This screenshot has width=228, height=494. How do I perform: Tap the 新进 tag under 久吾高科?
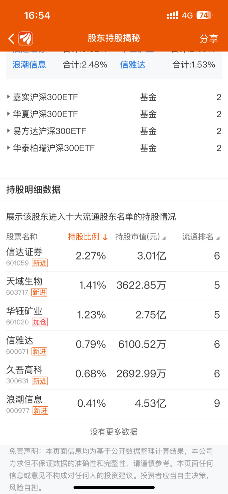40,381
